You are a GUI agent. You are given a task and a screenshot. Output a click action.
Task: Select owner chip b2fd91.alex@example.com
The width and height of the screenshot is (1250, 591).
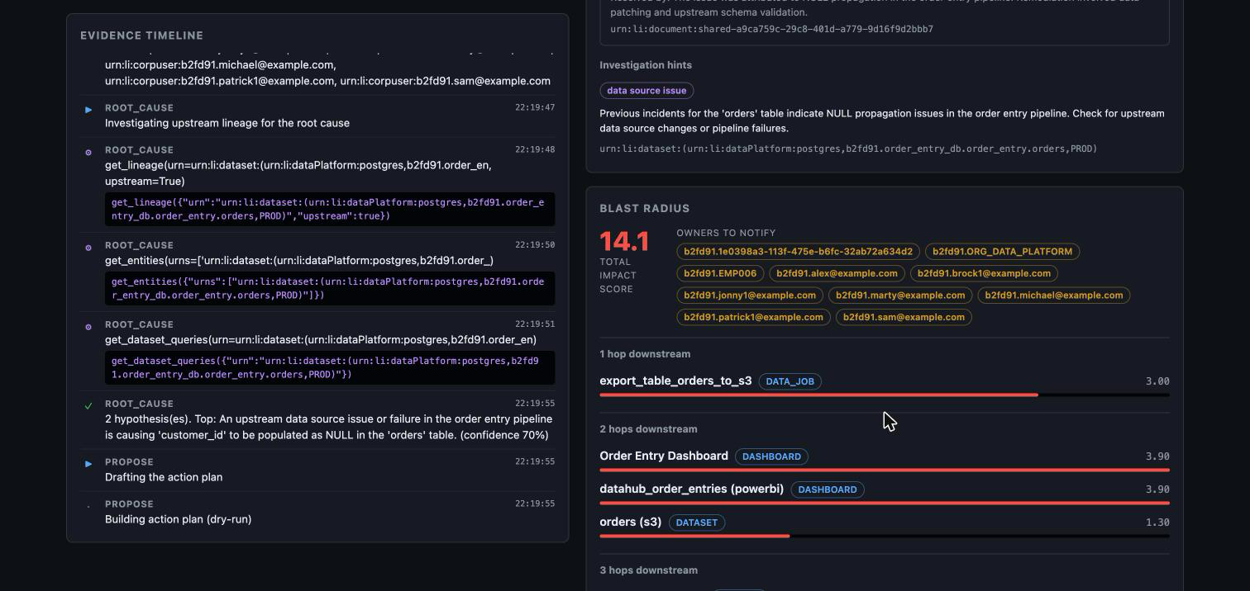837,273
